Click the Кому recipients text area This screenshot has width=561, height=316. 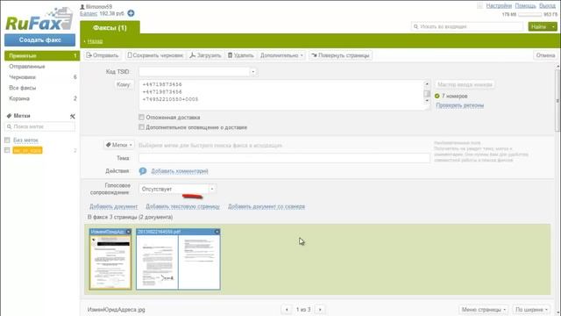click(x=281, y=95)
